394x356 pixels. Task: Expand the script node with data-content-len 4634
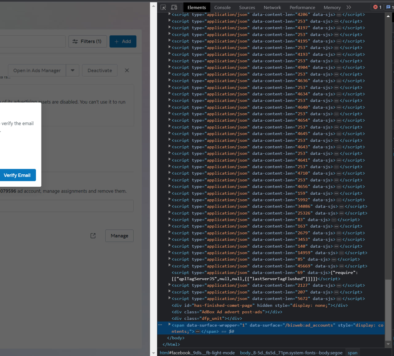pyautogui.click(x=169, y=94)
